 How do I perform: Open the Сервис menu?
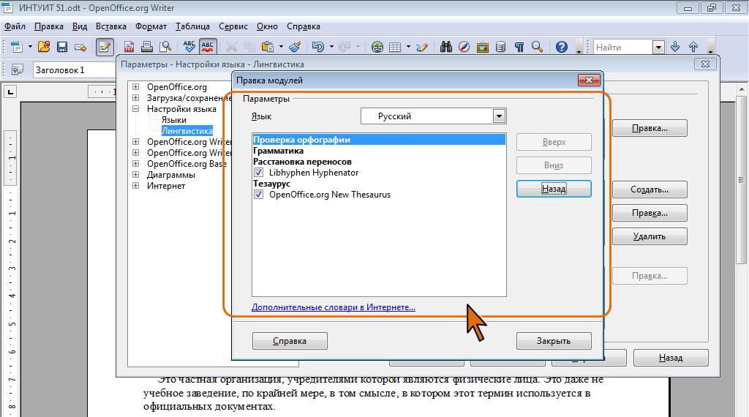click(x=233, y=26)
